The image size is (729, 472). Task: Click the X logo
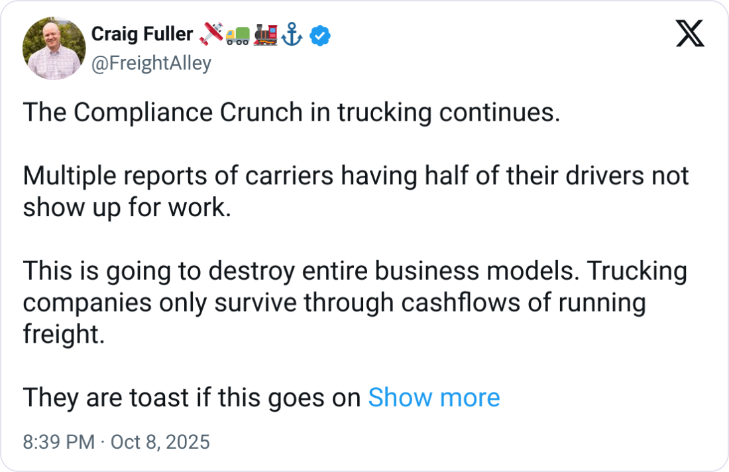pos(690,34)
